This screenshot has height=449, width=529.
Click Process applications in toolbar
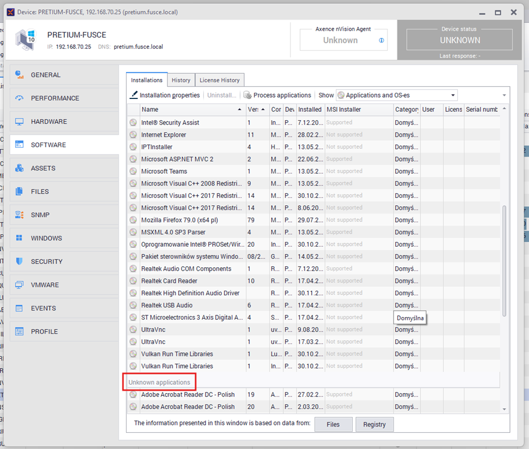pyautogui.click(x=277, y=95)
